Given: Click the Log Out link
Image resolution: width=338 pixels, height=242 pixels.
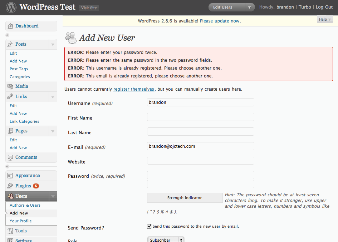Looking at the screenshot, I should click(324, 7).
